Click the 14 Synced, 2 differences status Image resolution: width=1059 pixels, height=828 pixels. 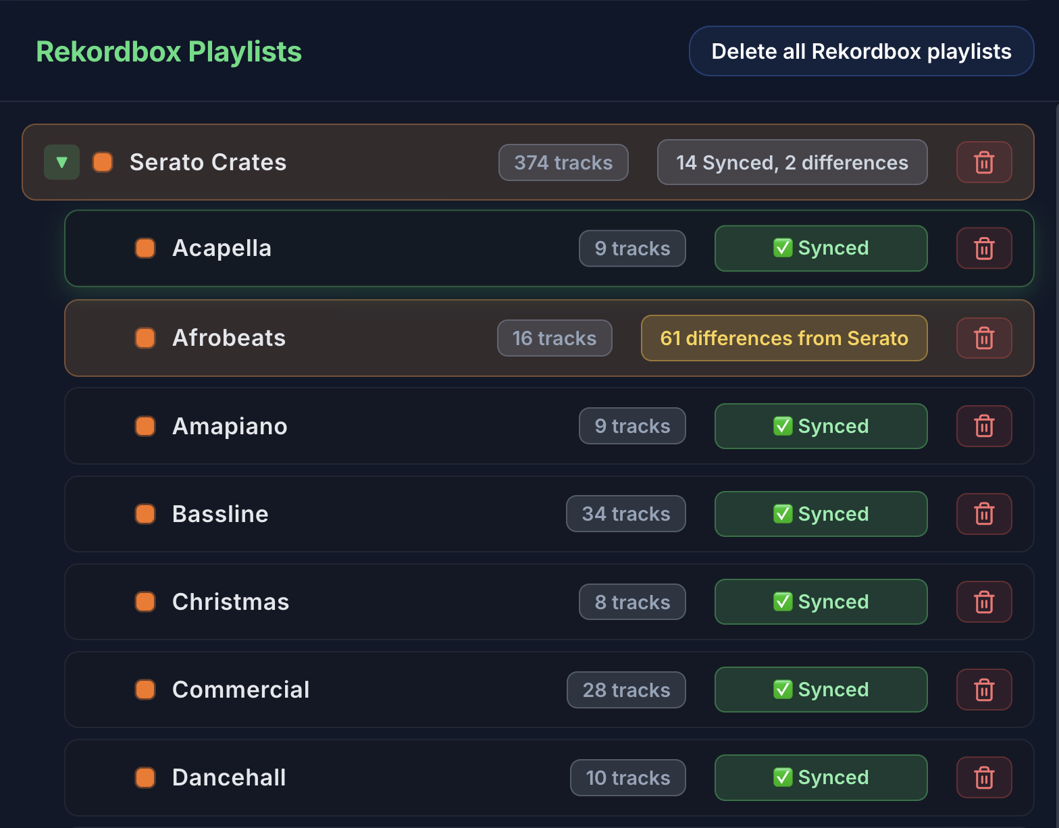click(x=792, y=162)
